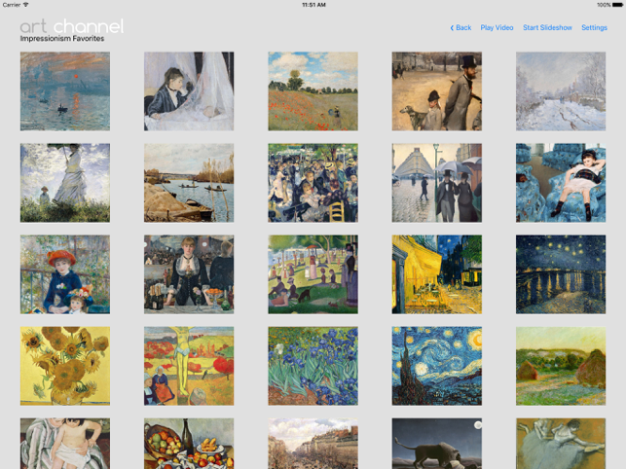Open the haystacks landscape painting

coord(561,366)
